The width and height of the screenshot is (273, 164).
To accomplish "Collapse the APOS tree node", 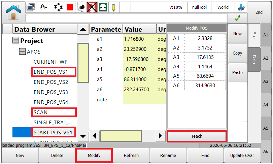I will (22, 52).
